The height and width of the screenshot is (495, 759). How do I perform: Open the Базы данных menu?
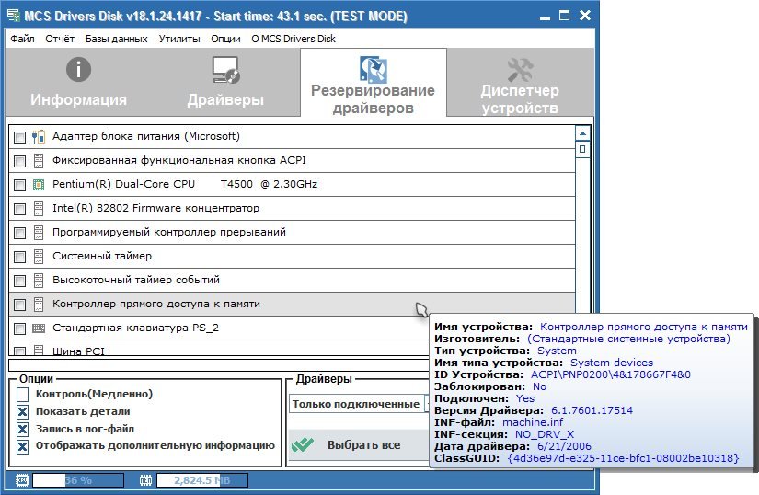[x=116, y=39]
